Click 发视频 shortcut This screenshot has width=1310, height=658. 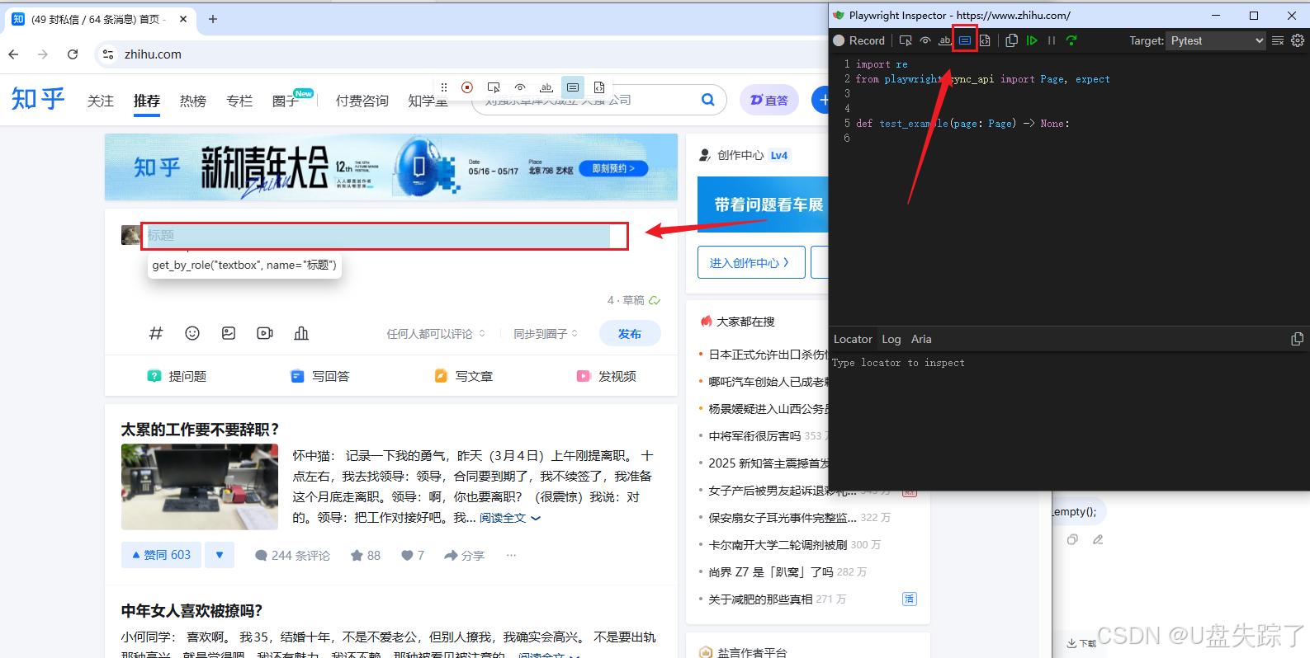coord(607,376)
